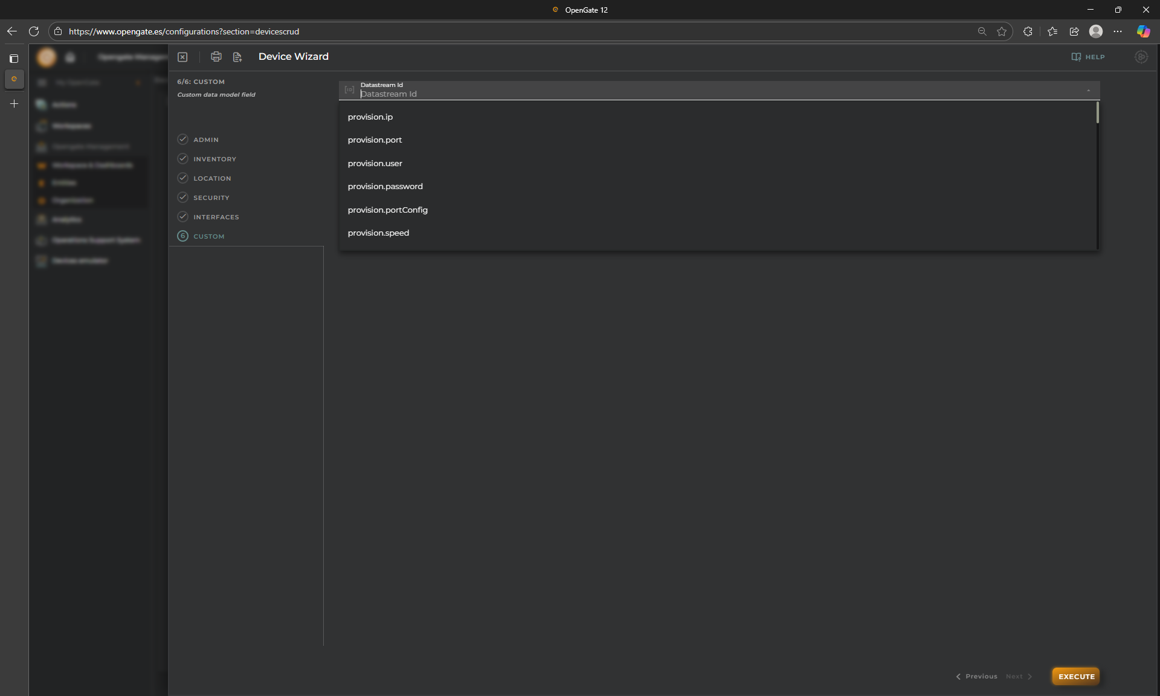Click the browser favorites star icon
The image size is (1160, 696).
pyautogui.click(x=1002, y=31)
